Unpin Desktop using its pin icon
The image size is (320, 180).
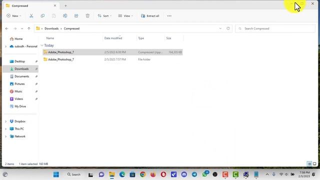click(x=36, y=61)
